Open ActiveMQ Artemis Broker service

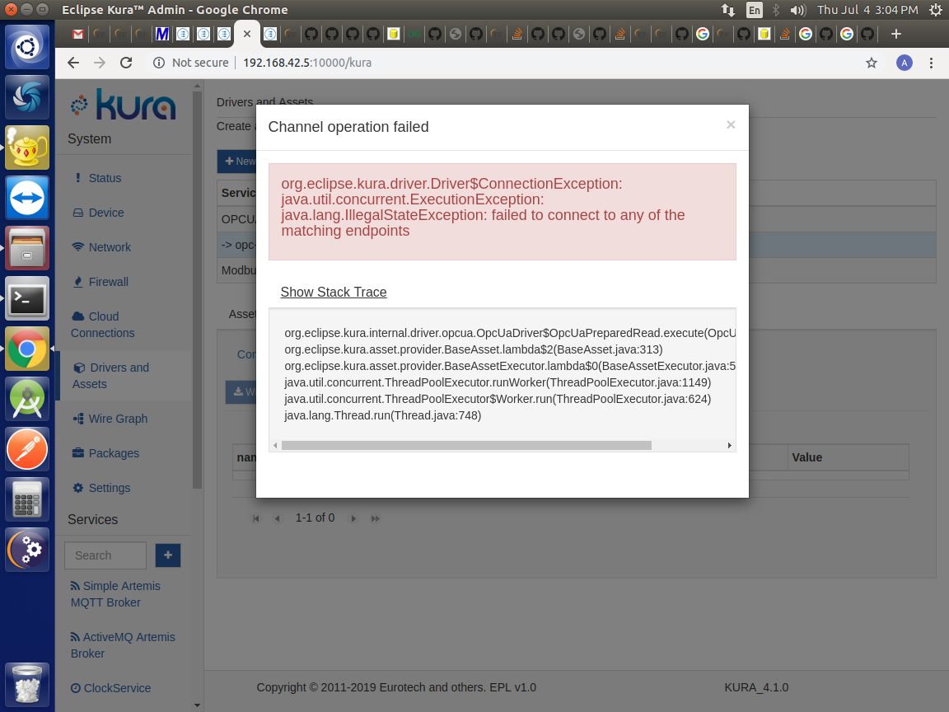coord(123,644)
